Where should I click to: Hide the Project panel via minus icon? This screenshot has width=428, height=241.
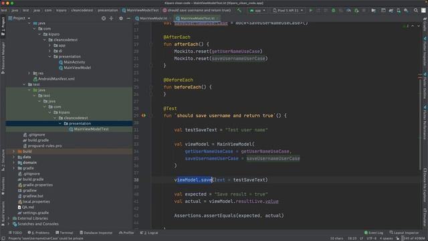click(x=128, y=18)
